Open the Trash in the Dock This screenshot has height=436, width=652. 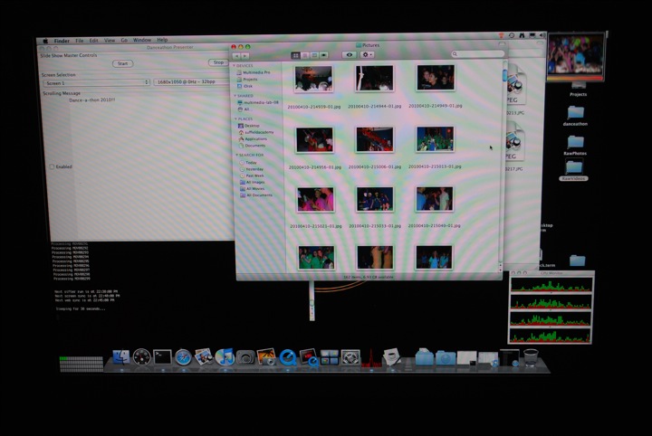531,357
